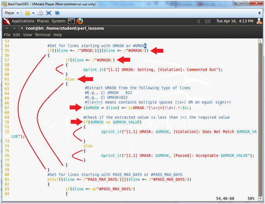The width and height of the screenshot is (265, 204).
Task: Open the terminal Edit menu
Action: point(16,35)
